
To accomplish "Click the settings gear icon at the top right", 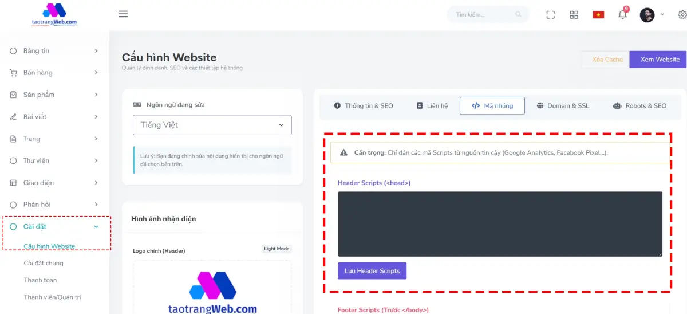I will tap(682, 15).
